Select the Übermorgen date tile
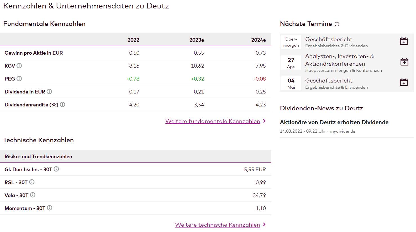 pos(291,42)
